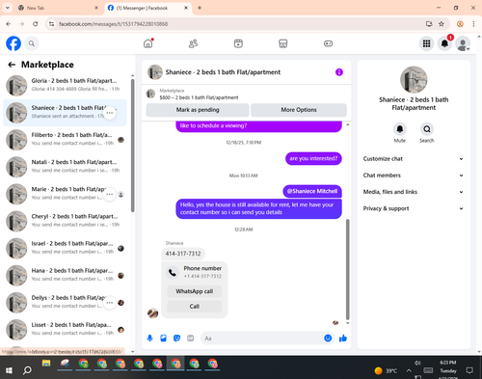482x379 pixels.
Task: Select the Messenger | Facebook tab
Action: pyautogui.click(x=148, y=8)
